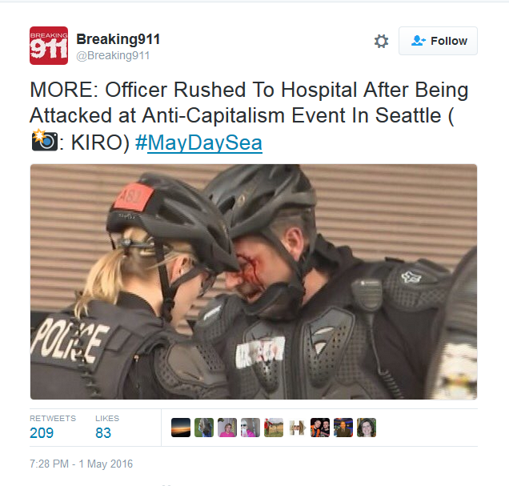Open the field landscape avatar
The image size is (509, 486).
tap(274, 428)
